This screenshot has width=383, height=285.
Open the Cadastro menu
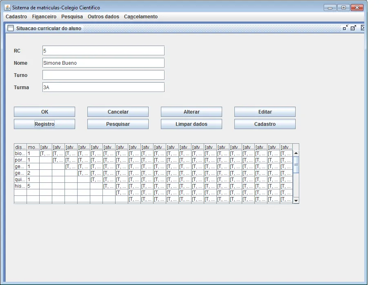[16, 17]
